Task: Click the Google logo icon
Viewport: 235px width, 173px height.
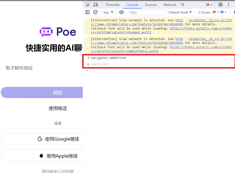Action: point(40,139)
